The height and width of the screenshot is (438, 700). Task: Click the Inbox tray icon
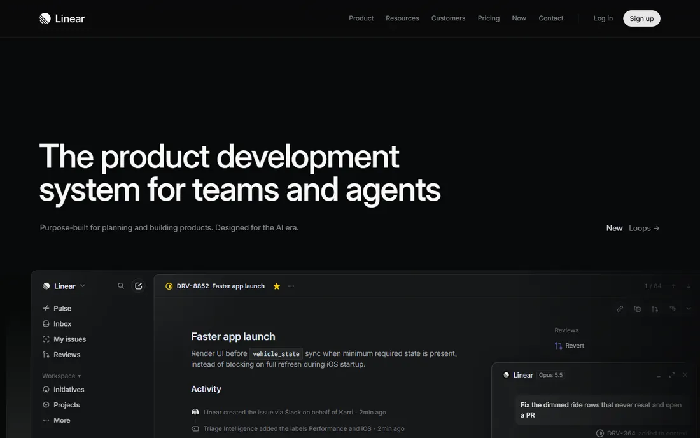click(46, 323)
